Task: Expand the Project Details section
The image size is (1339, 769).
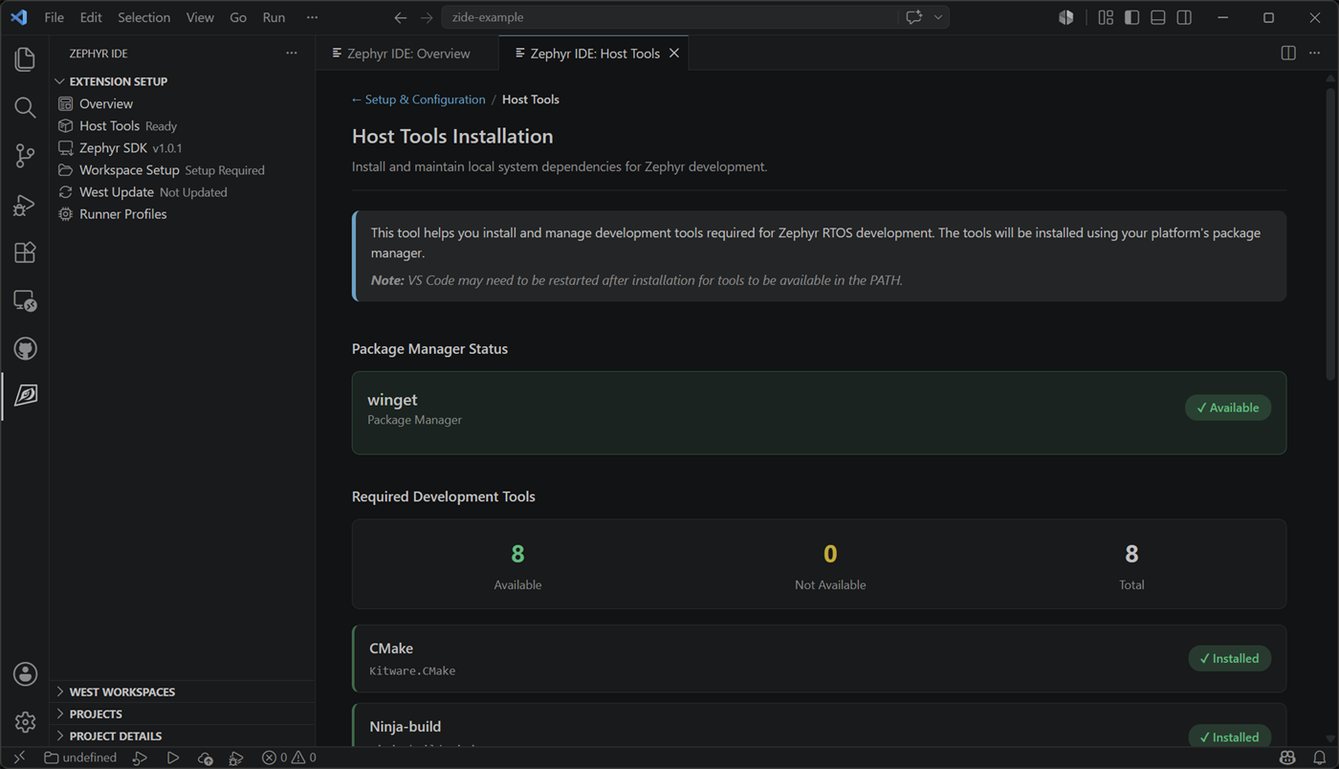Action: click(182, 736)
